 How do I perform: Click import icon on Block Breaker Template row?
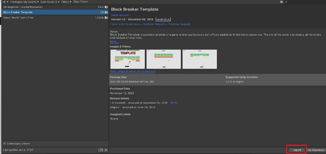click(x=106, y=12)
